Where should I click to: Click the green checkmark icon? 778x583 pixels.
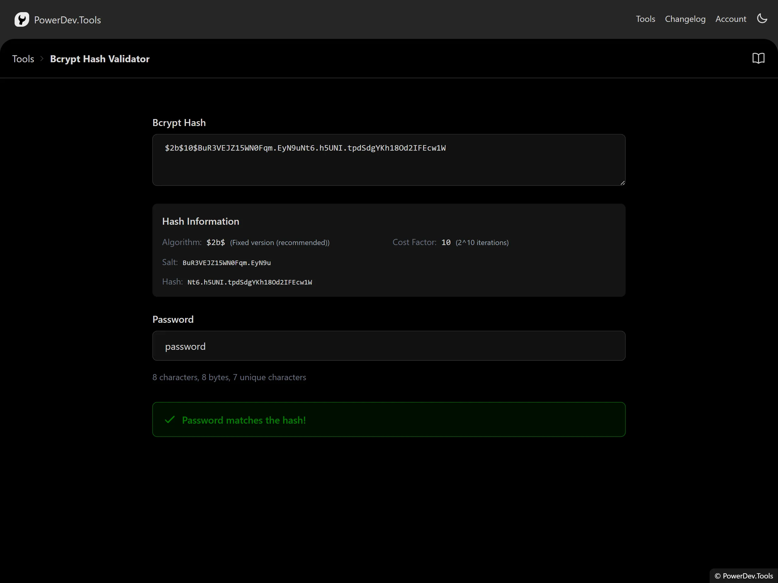click(x=170, y=420)
